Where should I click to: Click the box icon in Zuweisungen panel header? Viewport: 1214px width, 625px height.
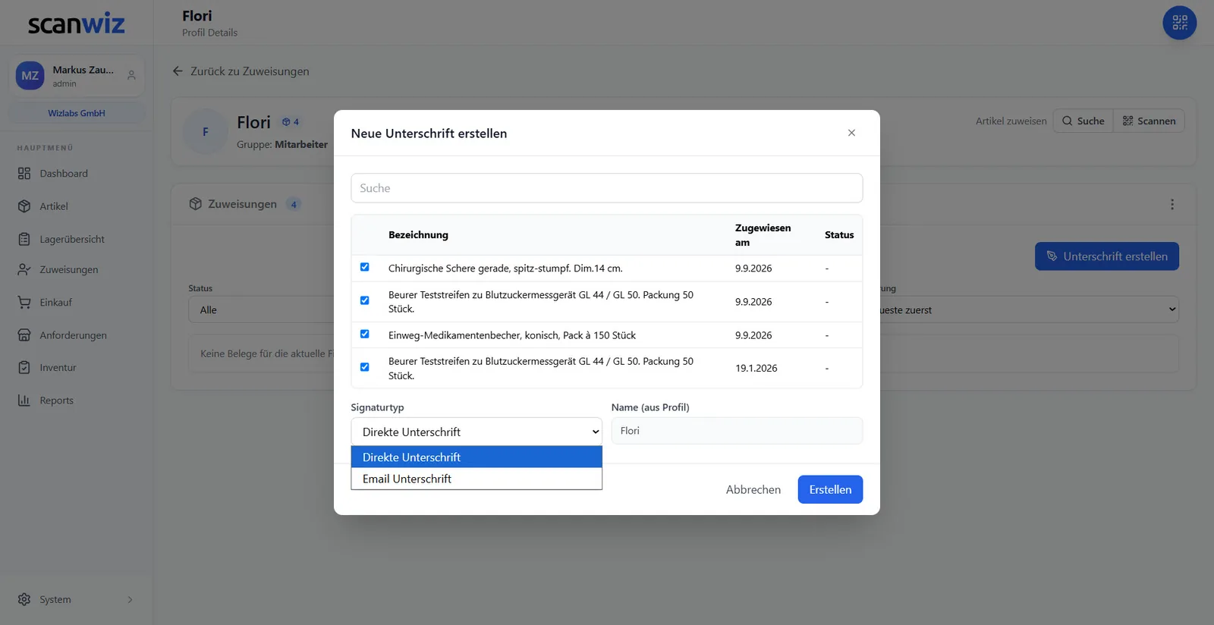pos(195,204)
